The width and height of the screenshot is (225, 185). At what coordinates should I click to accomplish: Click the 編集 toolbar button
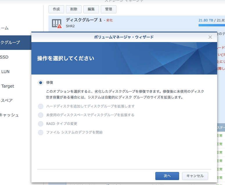tap(91, 9)
